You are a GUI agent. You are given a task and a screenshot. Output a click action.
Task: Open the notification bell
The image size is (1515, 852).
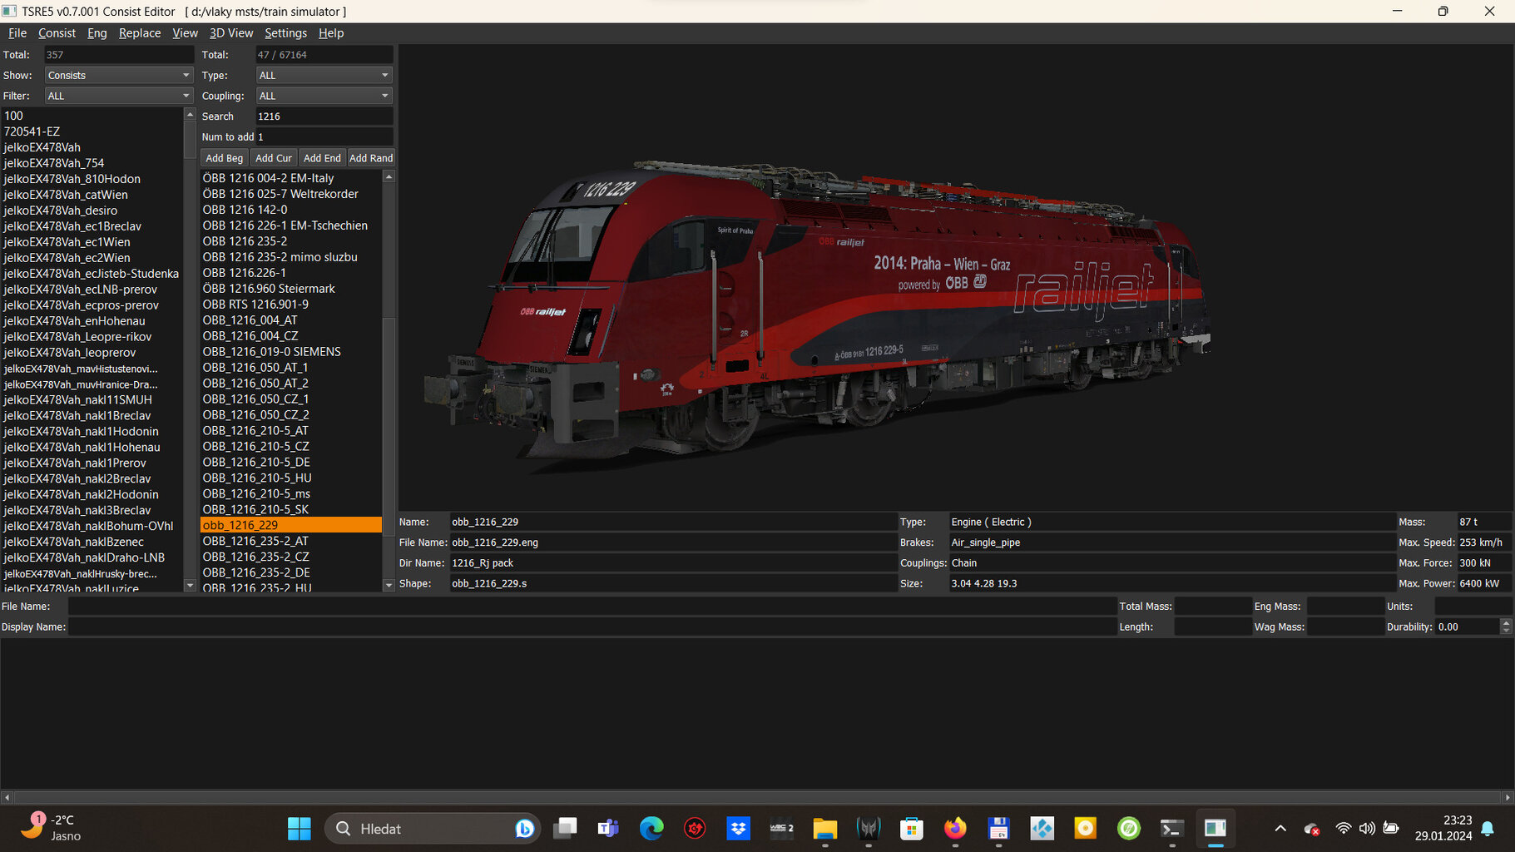[x=1488, y=829]
